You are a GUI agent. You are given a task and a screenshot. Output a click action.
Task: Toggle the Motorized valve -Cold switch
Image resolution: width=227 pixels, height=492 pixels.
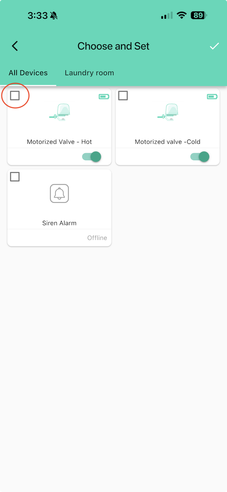[x=200, y=157]
